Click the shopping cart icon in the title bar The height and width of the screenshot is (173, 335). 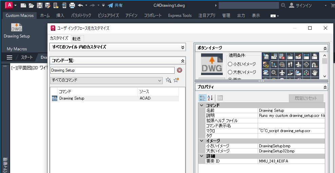333,5
